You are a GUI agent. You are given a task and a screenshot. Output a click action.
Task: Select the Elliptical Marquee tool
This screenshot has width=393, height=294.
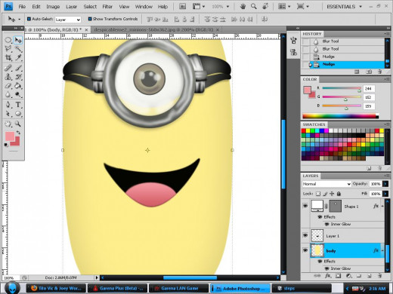pyautogui.click(x=8, y=40)
